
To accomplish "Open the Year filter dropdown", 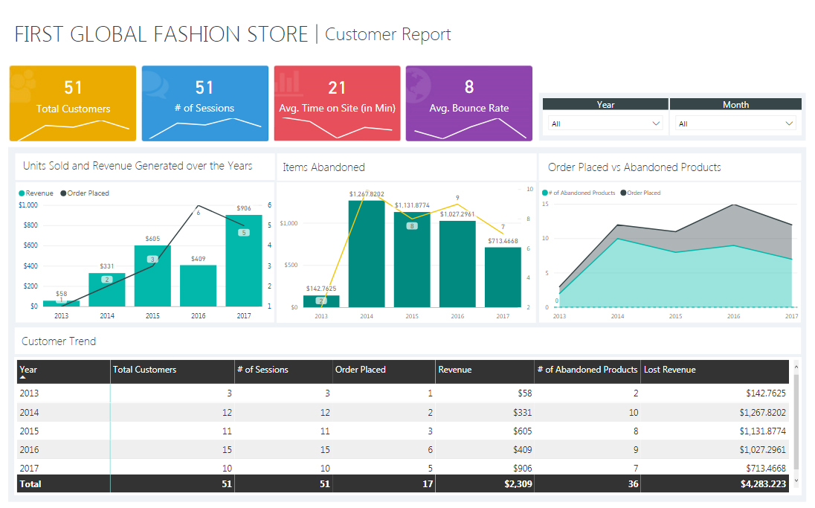I will pyautogui.click(x=605, y=124).
